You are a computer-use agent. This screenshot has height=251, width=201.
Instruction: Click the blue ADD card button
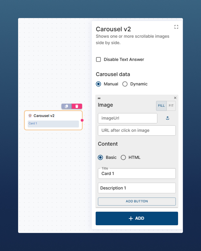[x=137, y=218]
